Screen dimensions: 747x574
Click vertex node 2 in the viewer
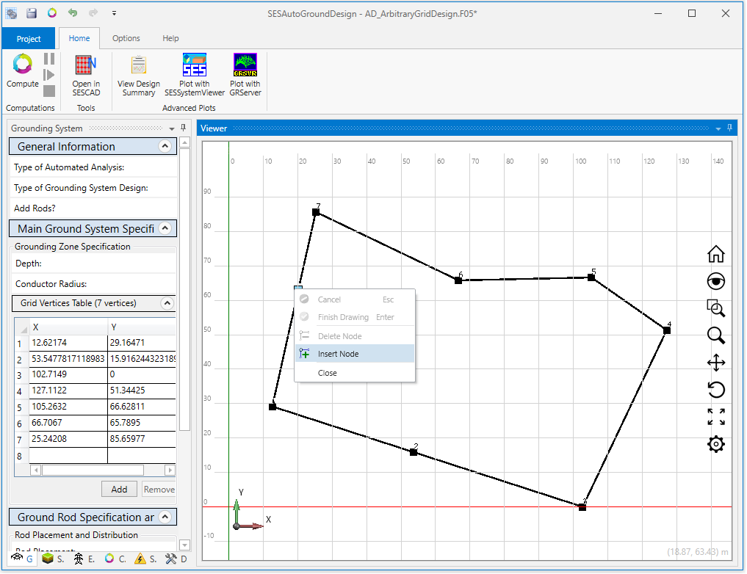tap(414, 452)
